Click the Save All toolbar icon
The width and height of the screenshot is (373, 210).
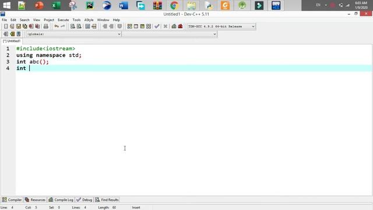click(x=24, y=26)
